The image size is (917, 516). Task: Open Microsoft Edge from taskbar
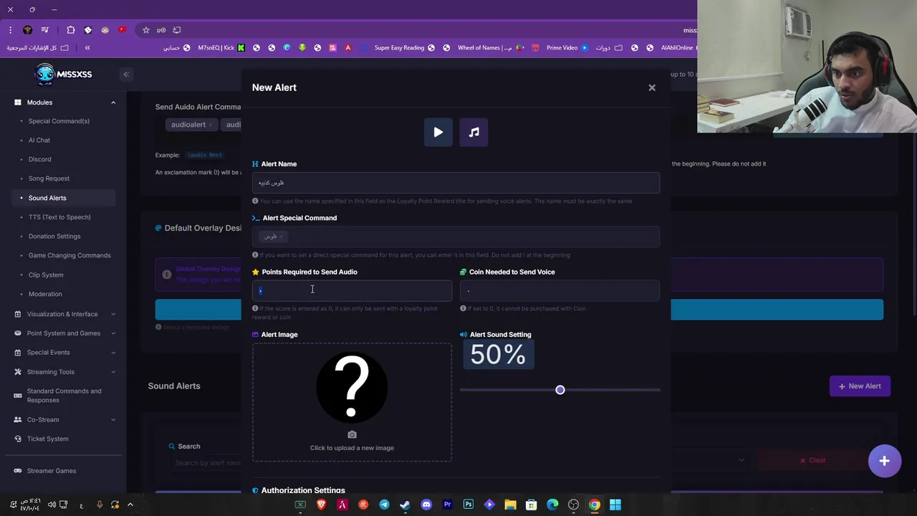552,505
